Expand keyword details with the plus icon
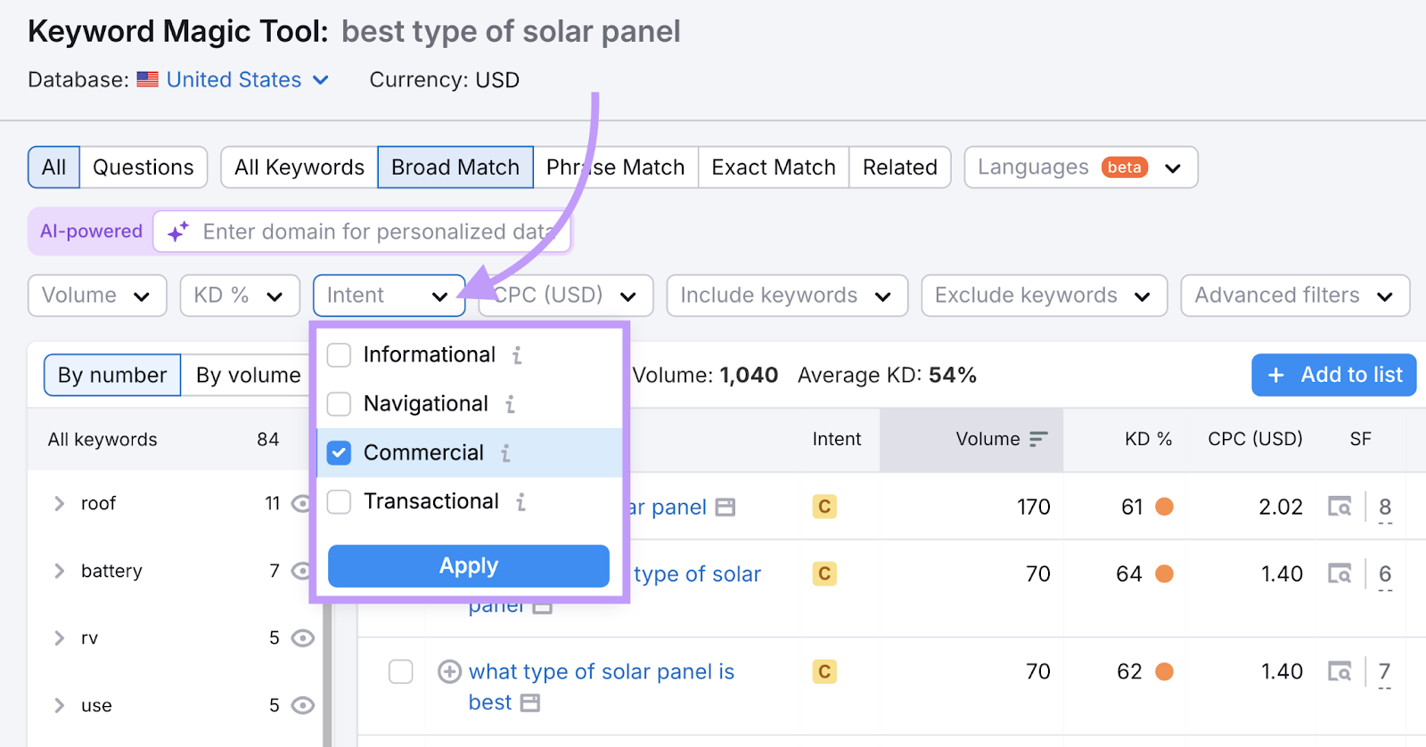Viewport: 1426px width, 747px height. tap(449, 671)
